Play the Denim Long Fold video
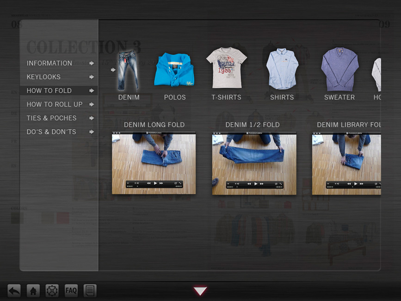The image size is (401, 301). pos(155,183)
